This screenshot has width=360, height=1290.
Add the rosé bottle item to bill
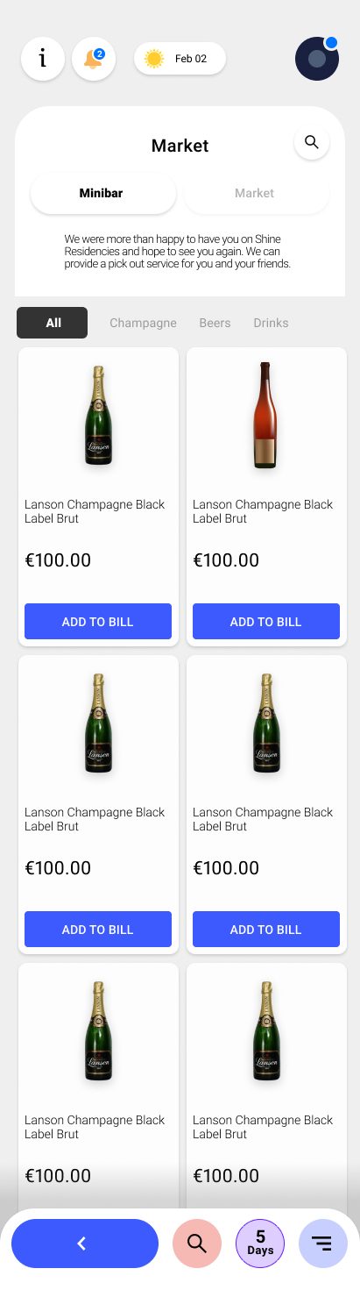(266, 622)
